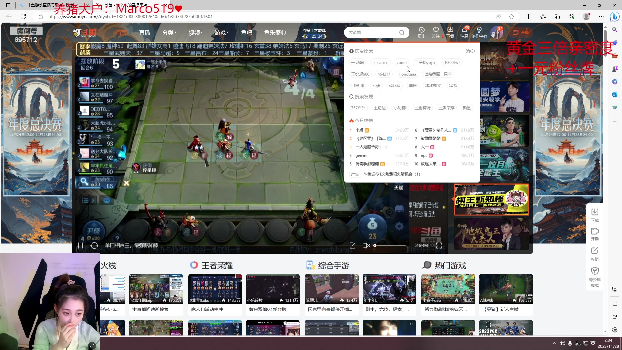Select the 'zoom' history search tag
Screen dimensions: 622x350
(401, 63)
